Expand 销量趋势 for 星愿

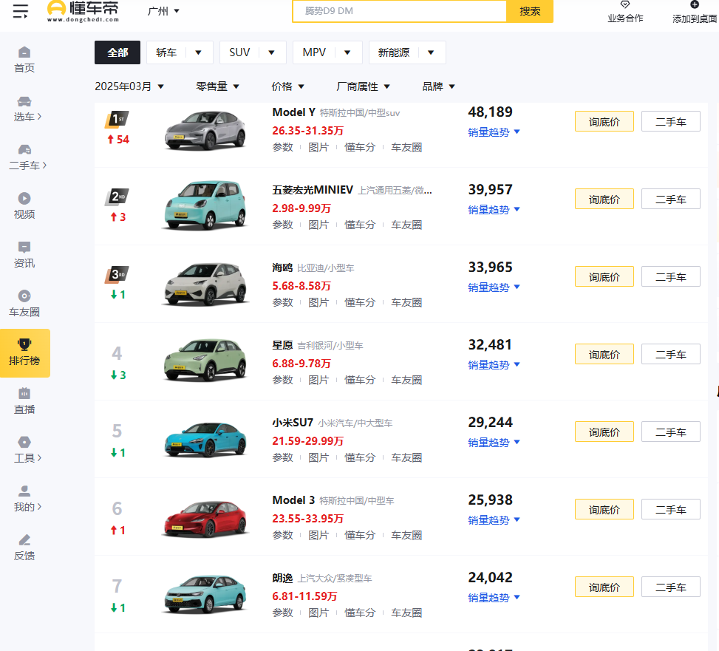coord(494,364)
